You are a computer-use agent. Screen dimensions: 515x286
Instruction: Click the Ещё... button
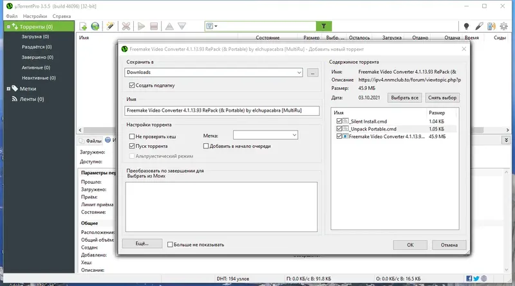[142, 244]
